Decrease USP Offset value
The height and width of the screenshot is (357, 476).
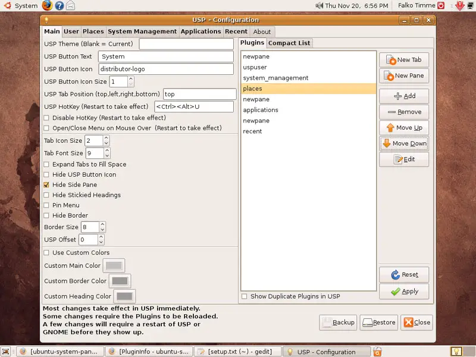pyautogui.click(x=101, y=242)
